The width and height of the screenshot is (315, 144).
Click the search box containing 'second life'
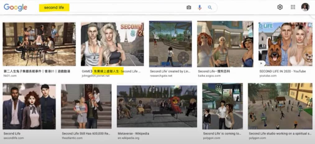tap(128, 8)
